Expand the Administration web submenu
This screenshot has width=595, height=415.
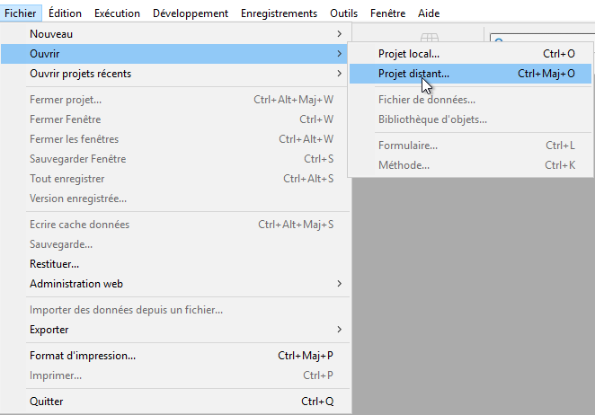point(180,284)
